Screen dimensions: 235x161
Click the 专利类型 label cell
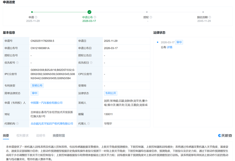click(16, 85)
